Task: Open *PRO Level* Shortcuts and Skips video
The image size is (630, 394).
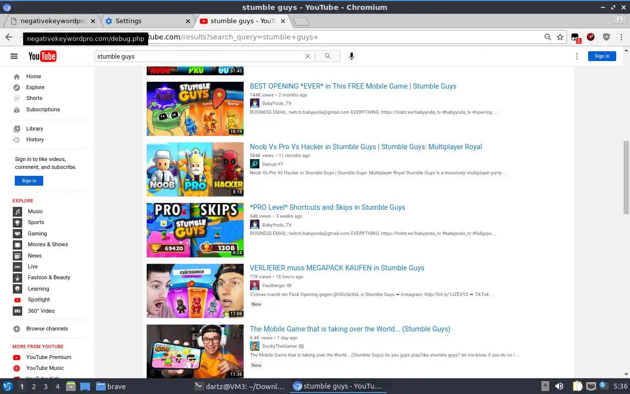Action: pyautogui.click(x=327, y=207)
